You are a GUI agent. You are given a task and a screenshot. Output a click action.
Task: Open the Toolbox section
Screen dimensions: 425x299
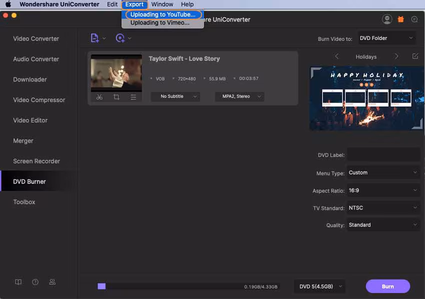pyautogui.click(x=24, y=202)
